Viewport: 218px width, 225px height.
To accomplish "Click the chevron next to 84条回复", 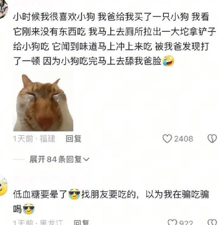I will click(86, 160).
